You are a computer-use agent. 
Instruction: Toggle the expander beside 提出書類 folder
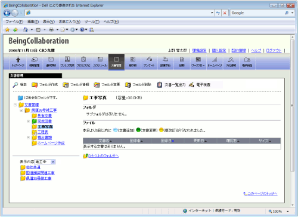pyautogui.click(x=28, y=137)
